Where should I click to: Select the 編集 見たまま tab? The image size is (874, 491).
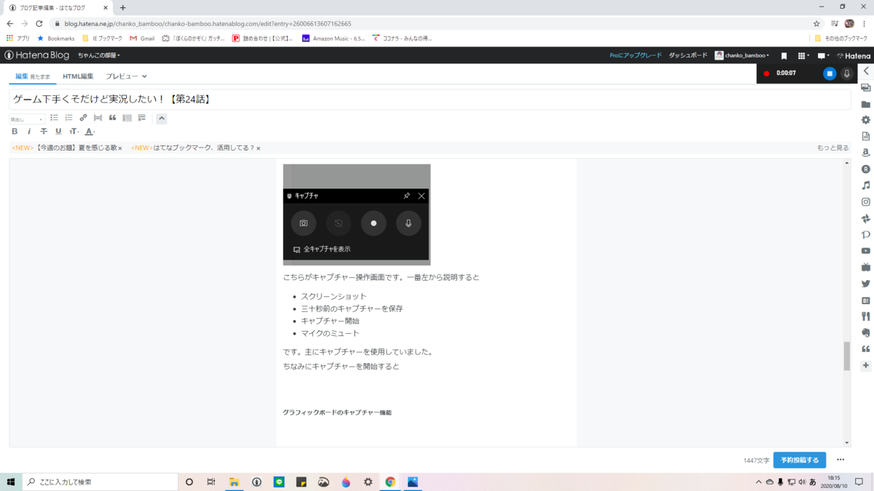[x=33, y=76]
